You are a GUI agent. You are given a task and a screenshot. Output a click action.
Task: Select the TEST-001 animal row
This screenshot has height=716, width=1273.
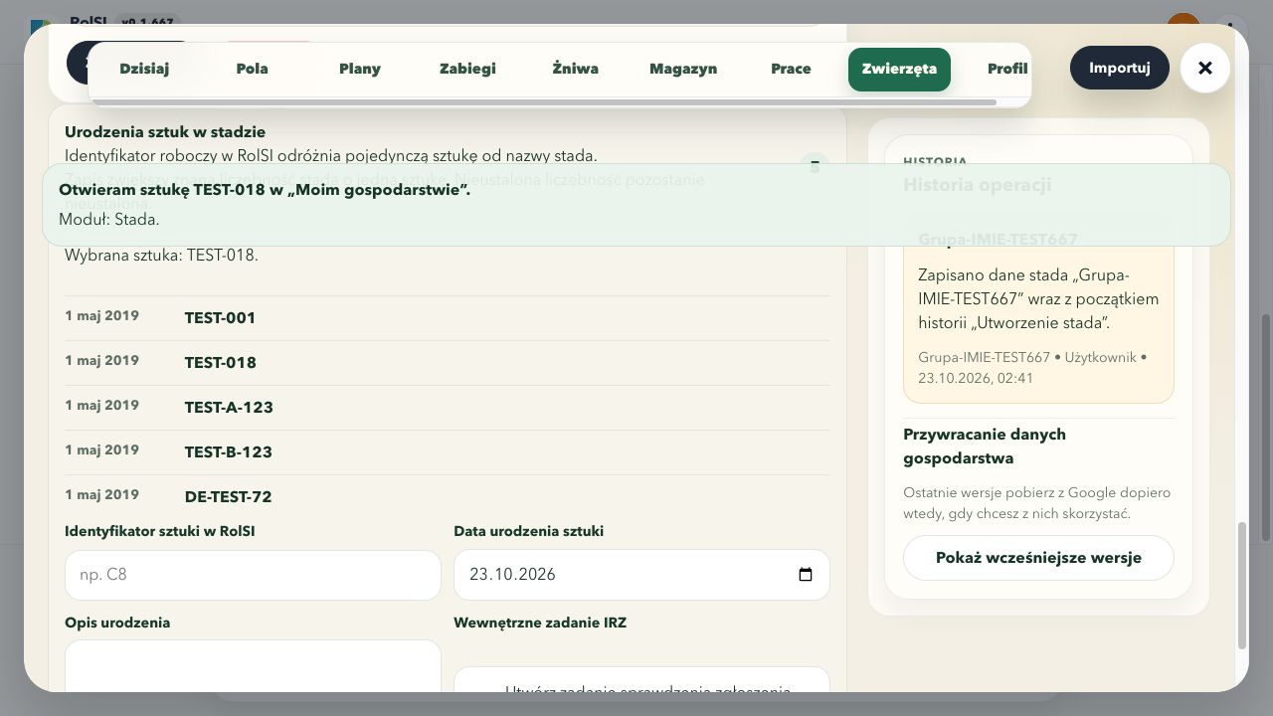(x=448, y=318)
